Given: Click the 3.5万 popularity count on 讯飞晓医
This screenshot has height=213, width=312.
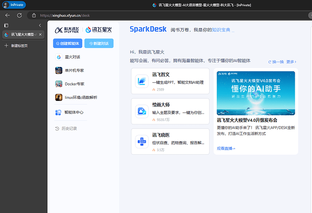Looking at the screenshot, I should pyautogui.click(x=161, y=150).
